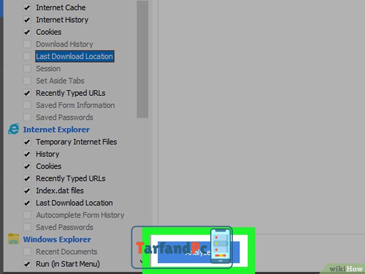Uncheck Last Download Location under Internet Explorer

pos(27,203)
